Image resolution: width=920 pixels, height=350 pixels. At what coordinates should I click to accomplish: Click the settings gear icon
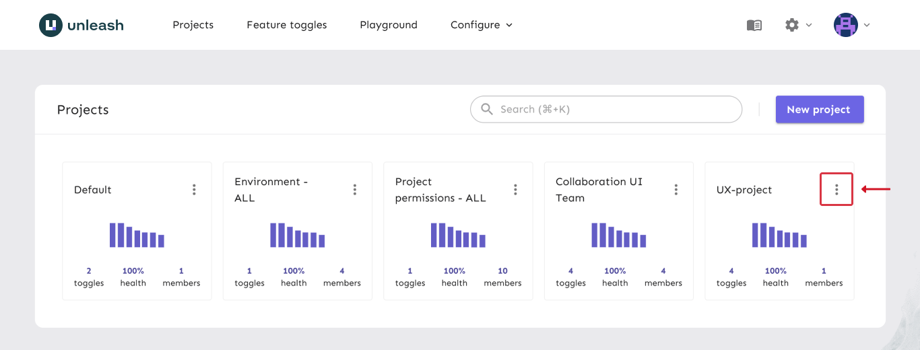point(792,25)
